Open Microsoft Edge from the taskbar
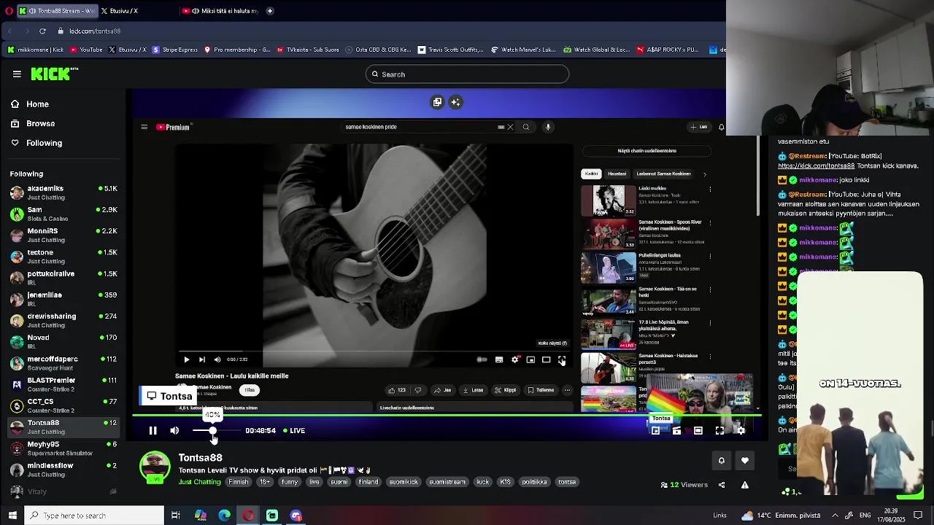 pyautogui.click(x=224, y=516)
